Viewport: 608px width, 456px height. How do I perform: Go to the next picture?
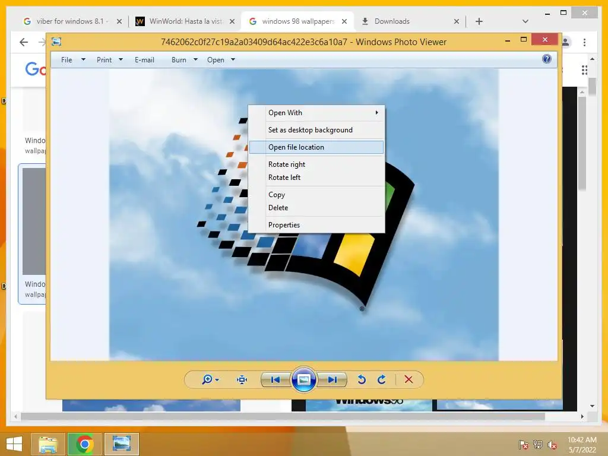pos(332,379)
